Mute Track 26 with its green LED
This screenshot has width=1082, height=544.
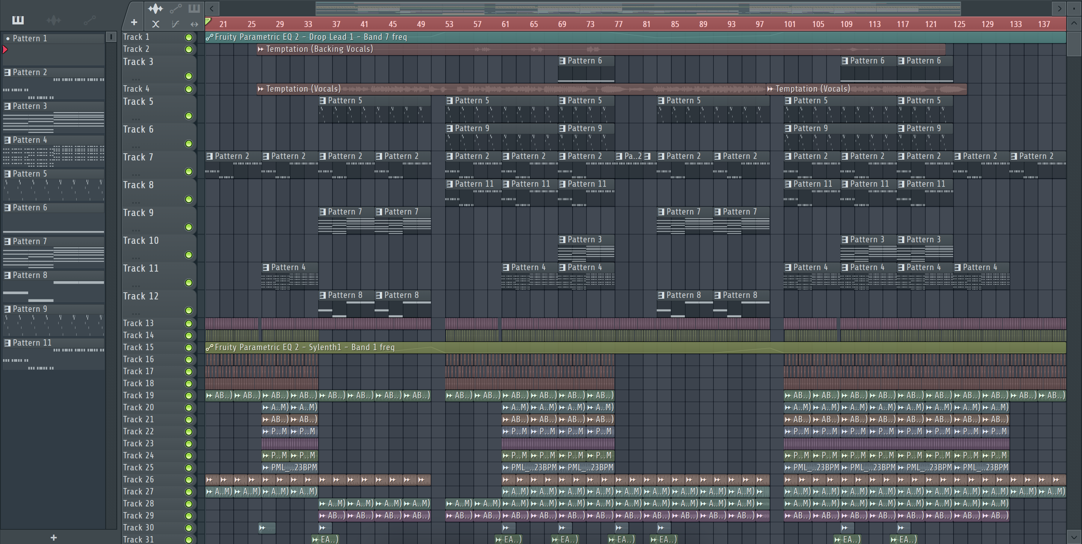(x=189, y=480)
